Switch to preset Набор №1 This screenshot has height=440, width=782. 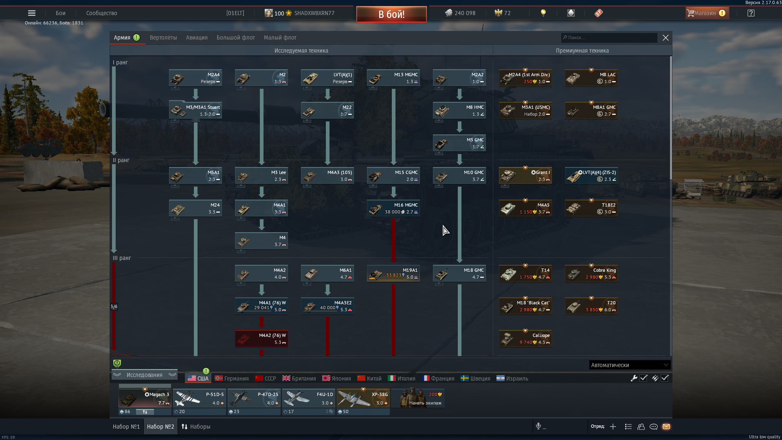(126, 427)
